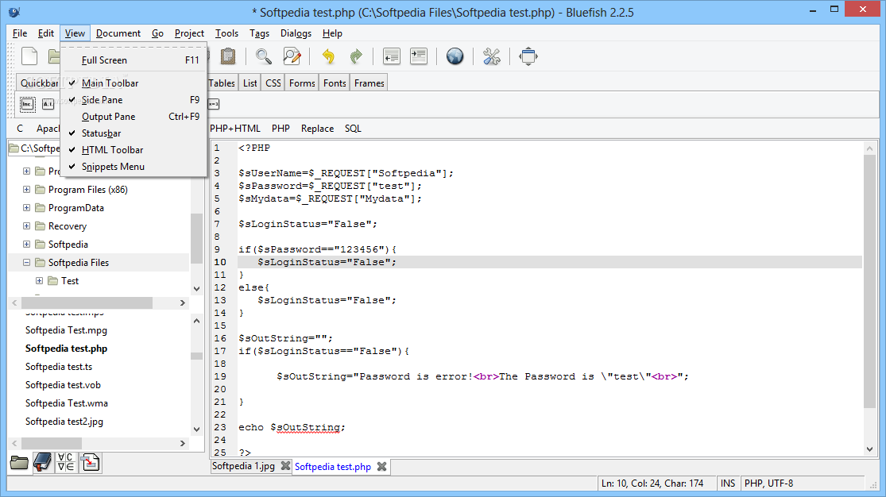886x497 pixels.
Task: Switch to the CSS toolbar tab
Action: (273, 83)
